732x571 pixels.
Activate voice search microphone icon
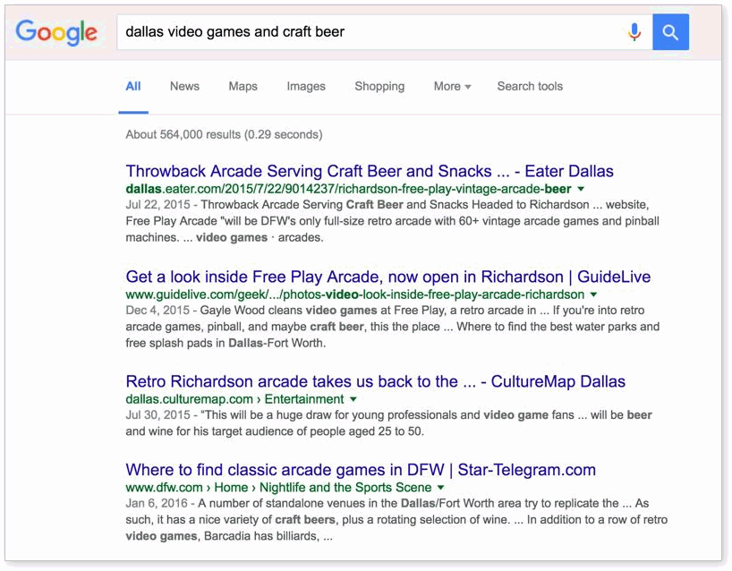pos(634,32)
